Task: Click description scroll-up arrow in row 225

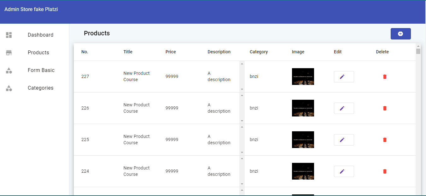Action: [242, 127]
